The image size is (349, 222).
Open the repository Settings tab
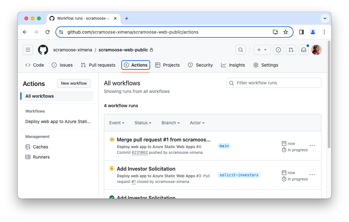point(265,65)
